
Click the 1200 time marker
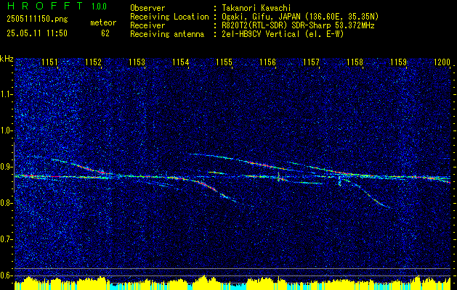442,62
